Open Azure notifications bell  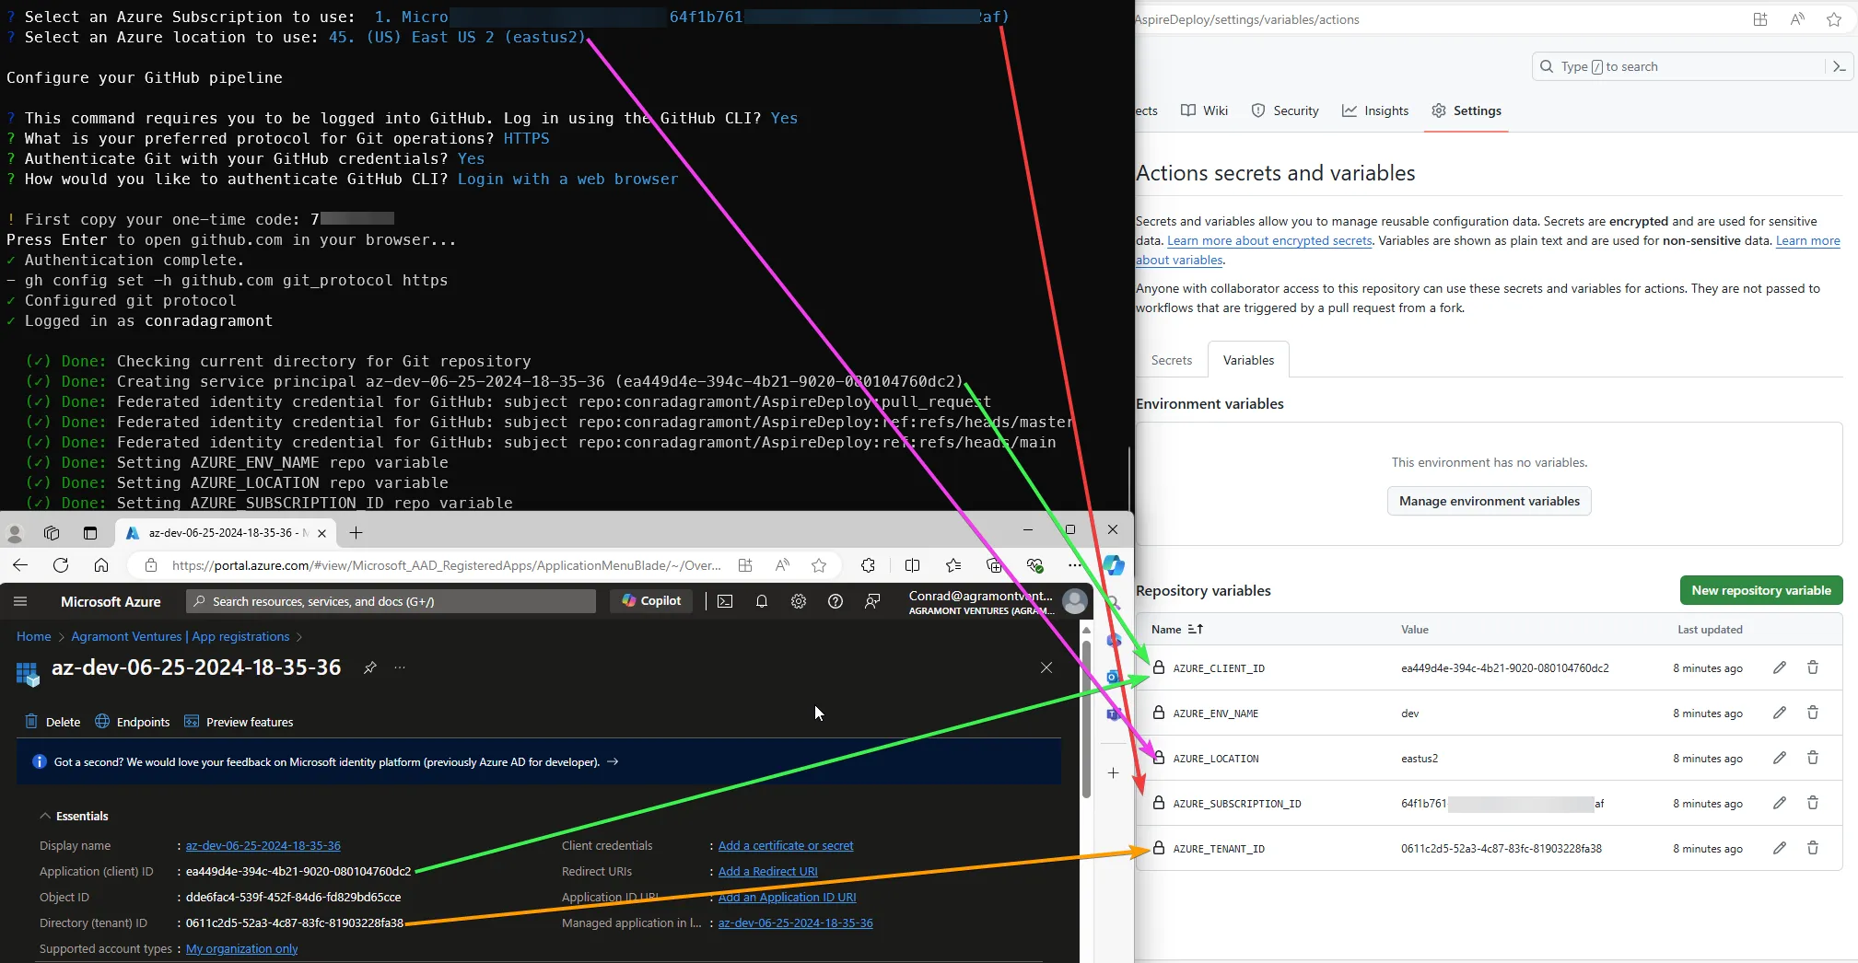762,601
